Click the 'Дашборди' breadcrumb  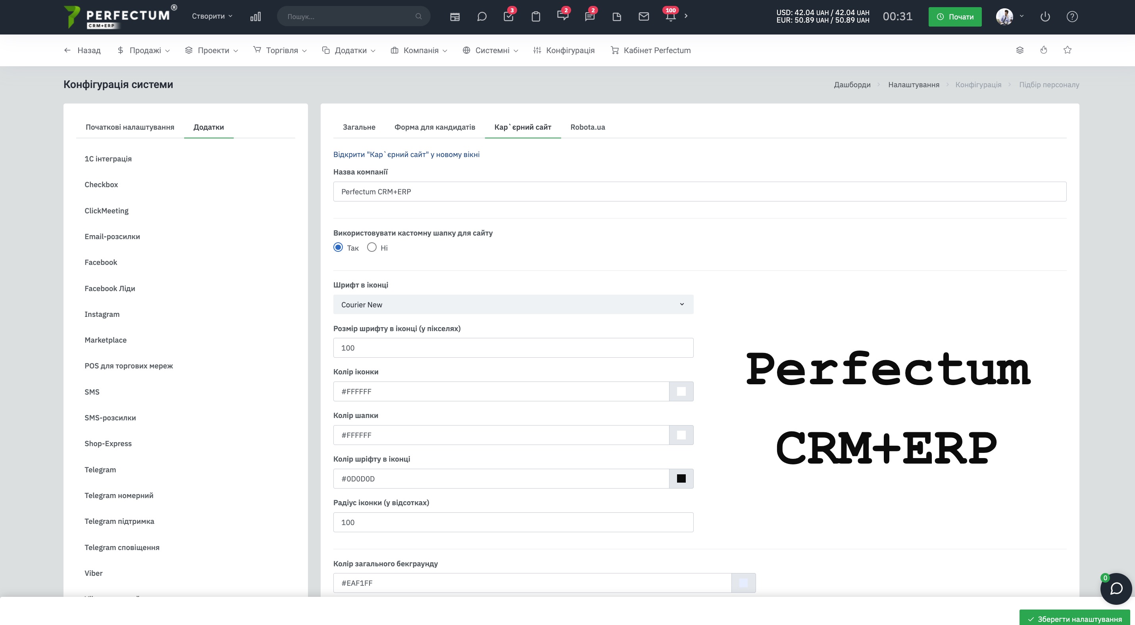tap(852, 84)
